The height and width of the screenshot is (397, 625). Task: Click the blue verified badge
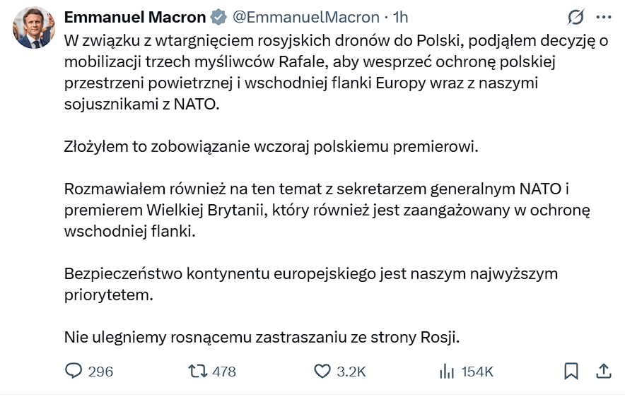click(x=219, y=17)
